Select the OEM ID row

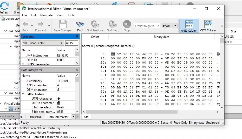[48, 60]
